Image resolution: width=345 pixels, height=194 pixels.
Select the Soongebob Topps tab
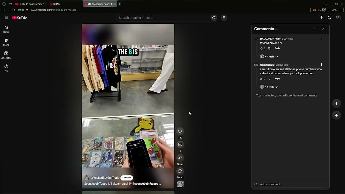tap(100, 4)
